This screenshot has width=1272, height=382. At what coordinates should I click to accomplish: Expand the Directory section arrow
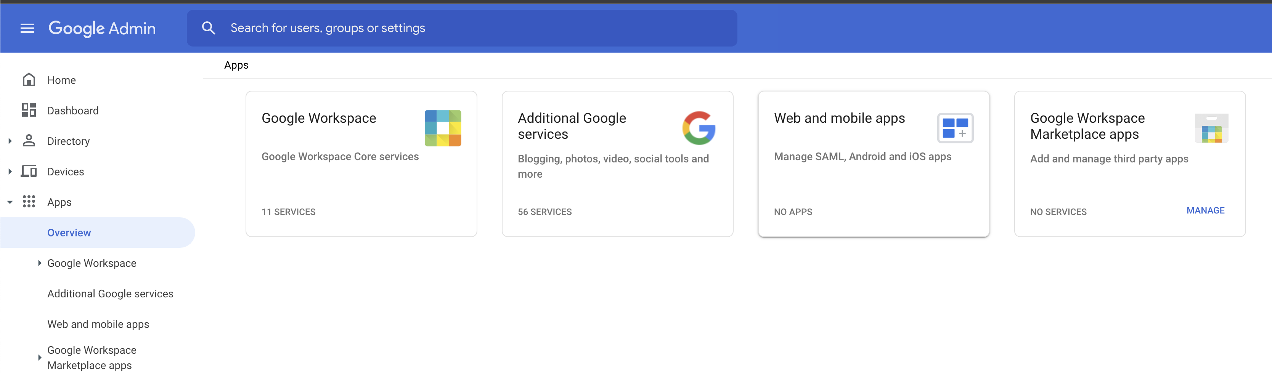(10, 141)
